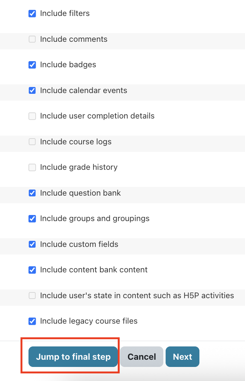Untick the Include custom fields checkbox
Viewport: 245px width, 381px height.
click(x=32, y=244)
